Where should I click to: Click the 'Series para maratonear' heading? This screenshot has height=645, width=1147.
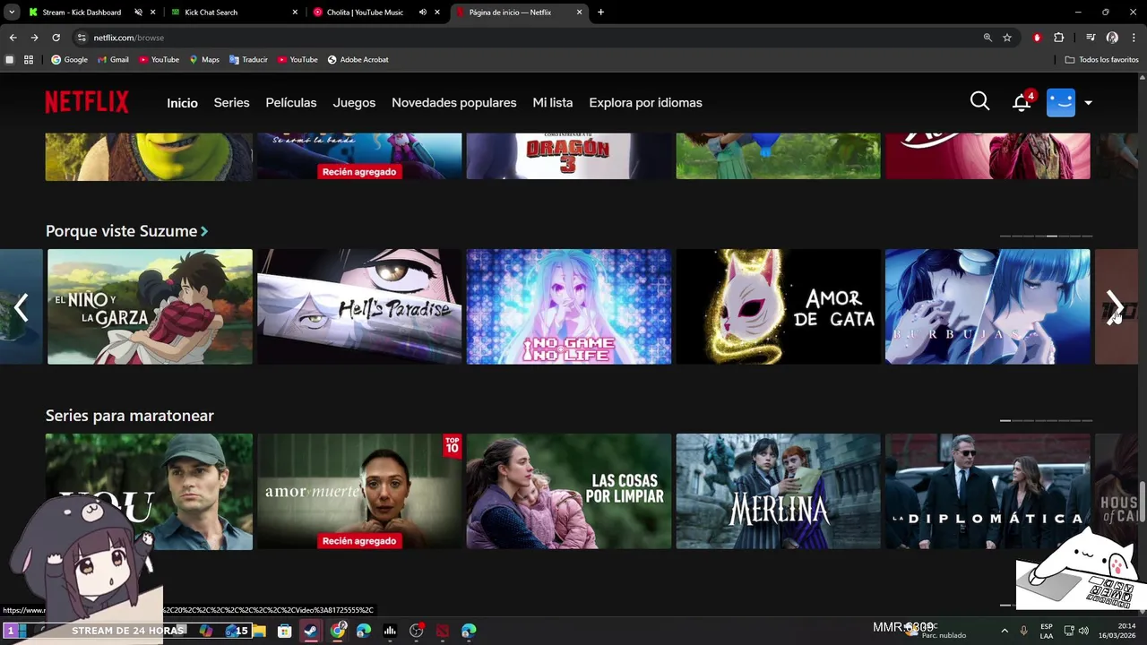pos(130,416)
